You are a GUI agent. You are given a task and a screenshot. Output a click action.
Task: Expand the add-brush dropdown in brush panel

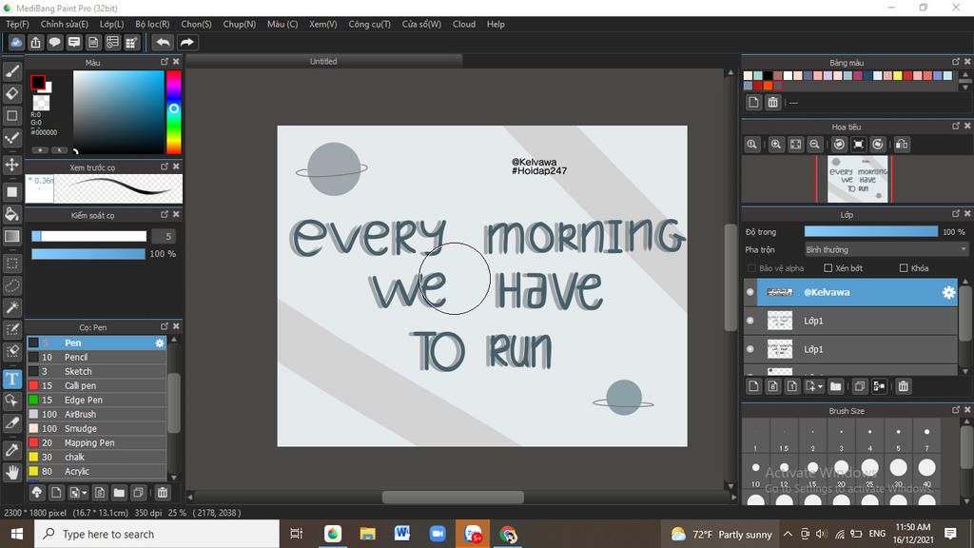(x=78, y=493)
